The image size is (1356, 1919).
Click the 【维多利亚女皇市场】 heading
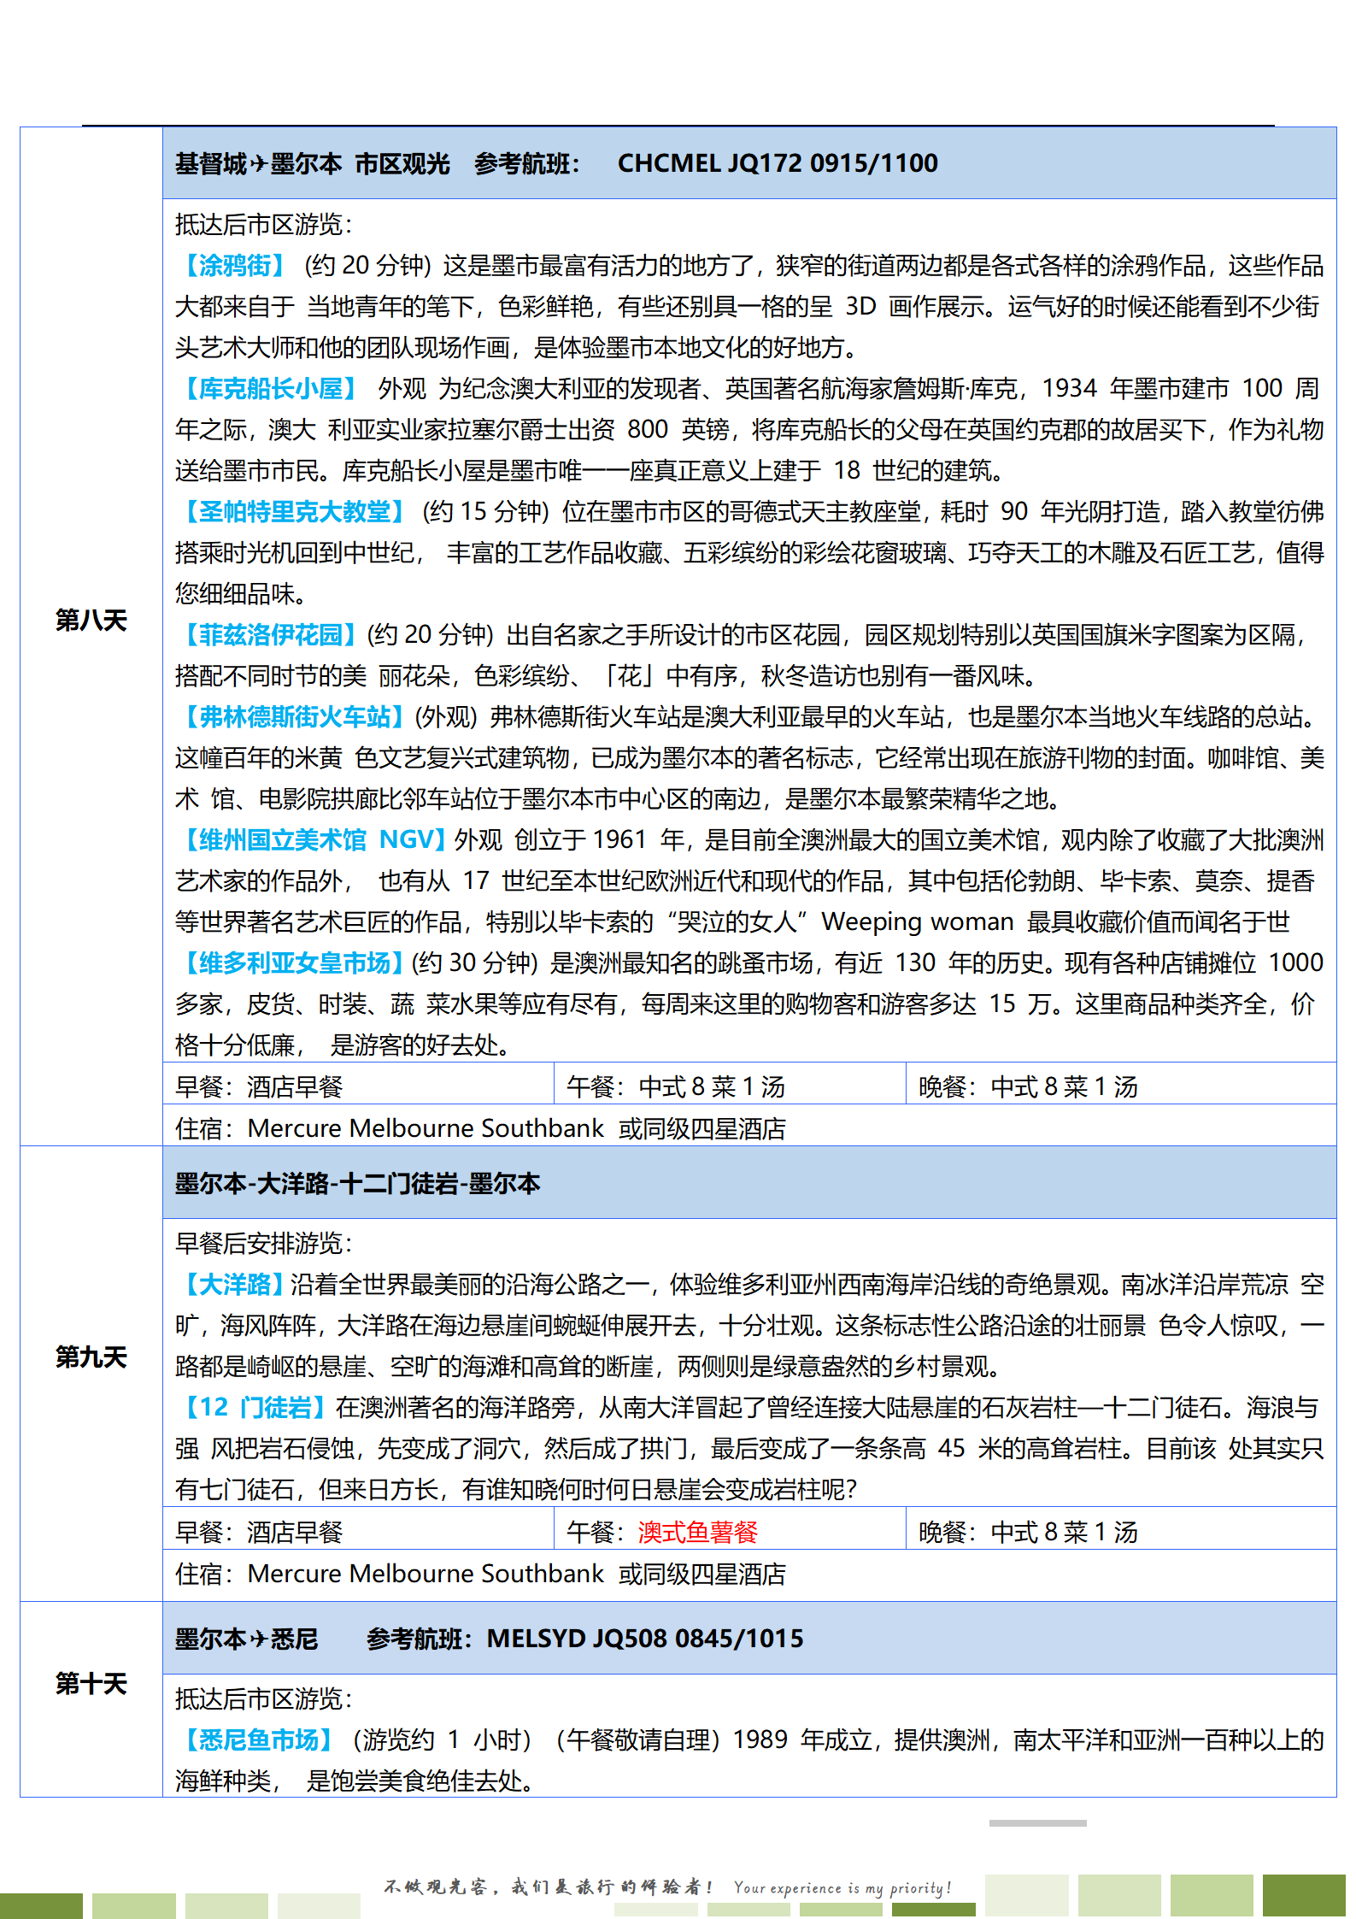coord(292,963)
